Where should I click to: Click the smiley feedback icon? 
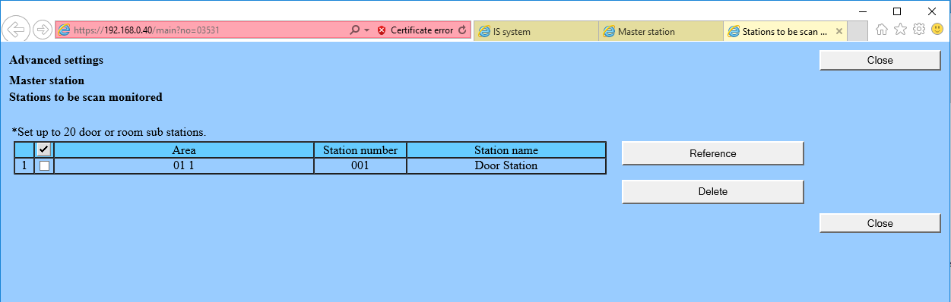[x=937, y=30]
